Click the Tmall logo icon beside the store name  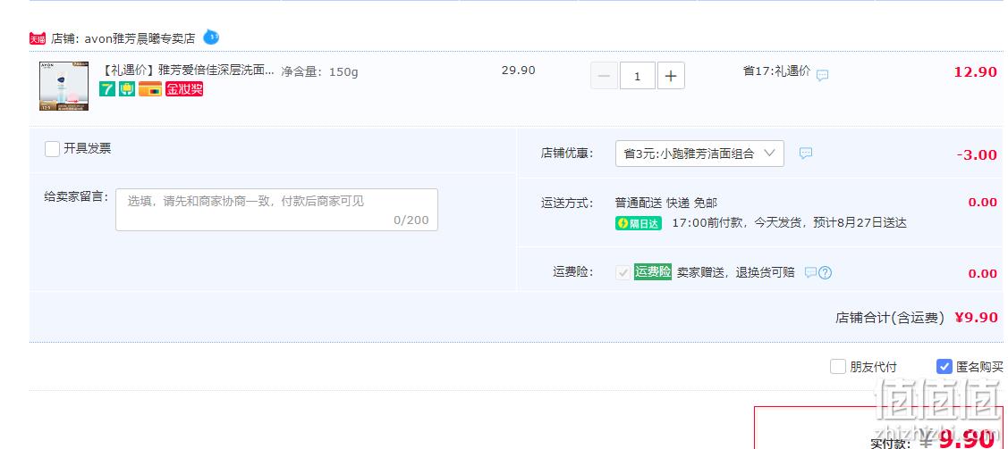[x=38, y=38]
